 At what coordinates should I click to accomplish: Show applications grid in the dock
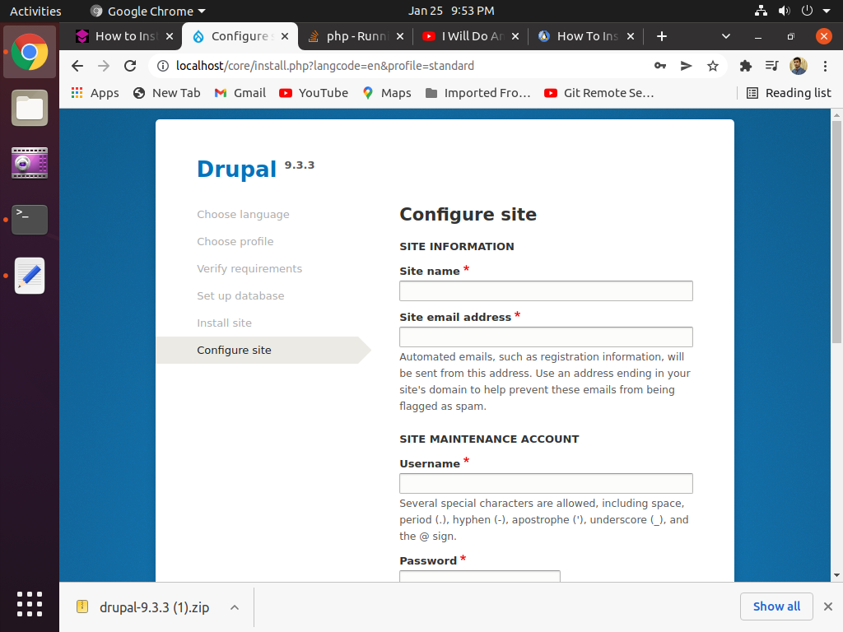pos(30,604)
